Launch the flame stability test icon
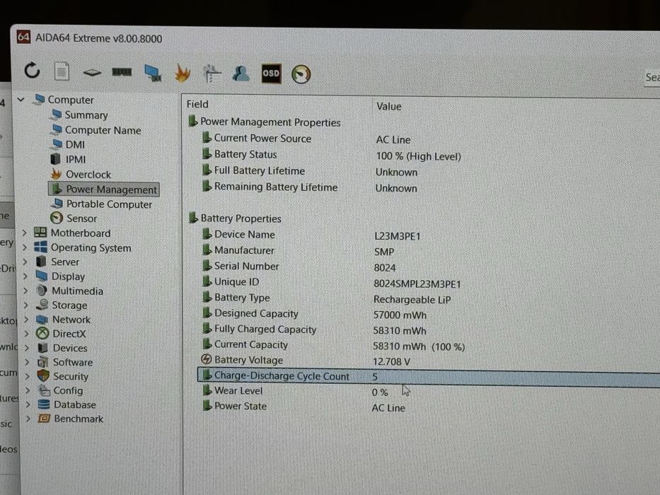Viewport: 660px width, 495px height. click(x=183, y=73)
